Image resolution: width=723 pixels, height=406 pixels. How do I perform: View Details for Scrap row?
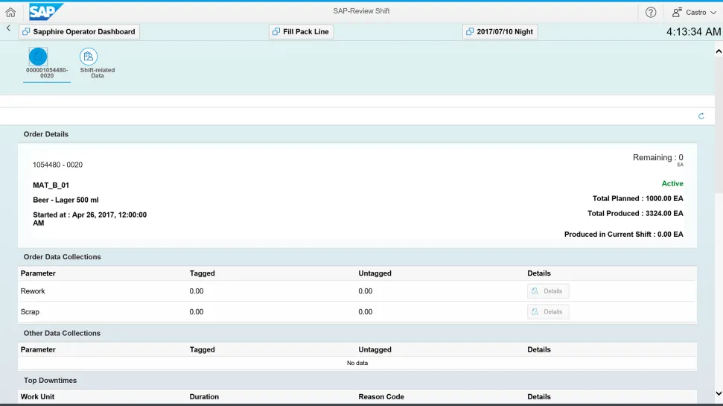548,312
